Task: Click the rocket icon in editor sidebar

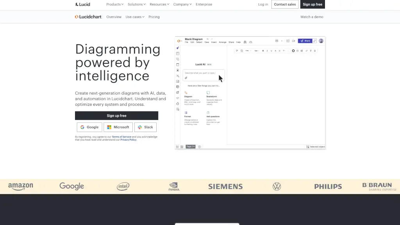Action: click(178, 93)
